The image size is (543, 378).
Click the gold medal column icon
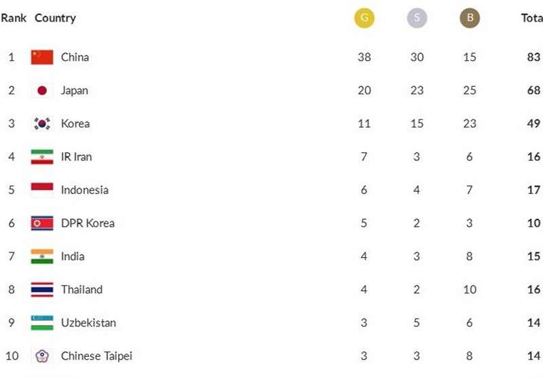tap(364, 18)
